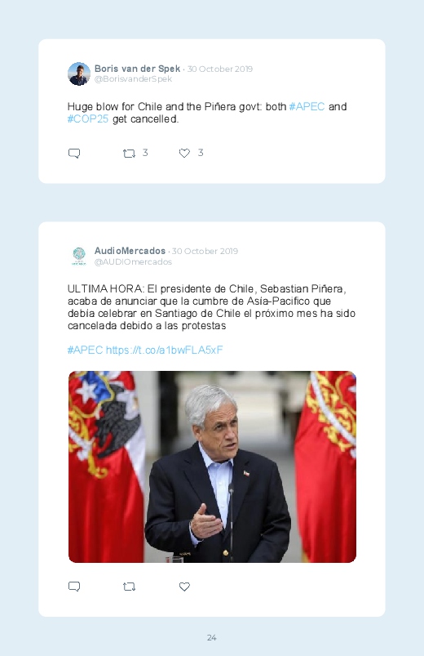
Task: Click the Boris van der Spek display name
Action: coord(137,69)
